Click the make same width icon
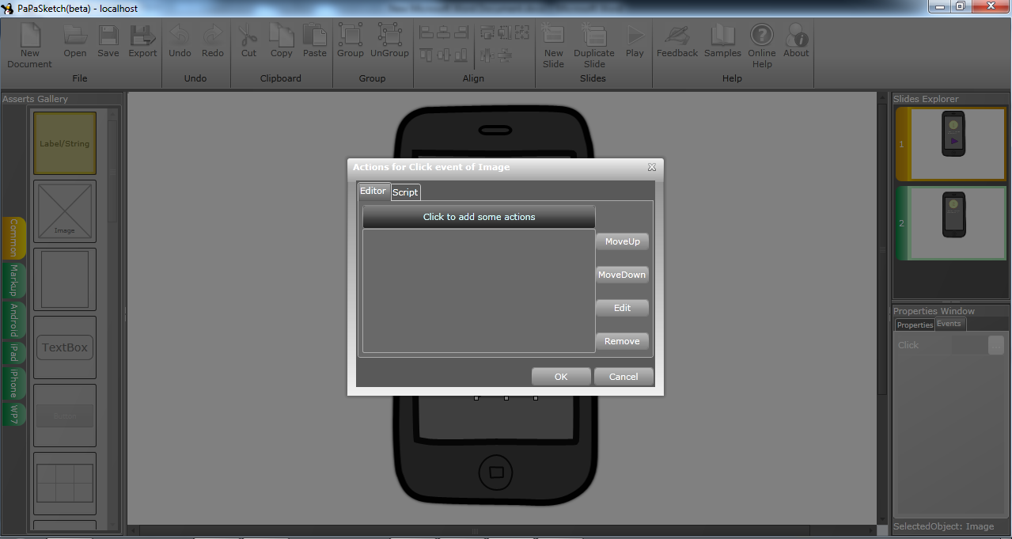Image resolution: width=1012 pixels, height=539 pixels. pos(487,32)
